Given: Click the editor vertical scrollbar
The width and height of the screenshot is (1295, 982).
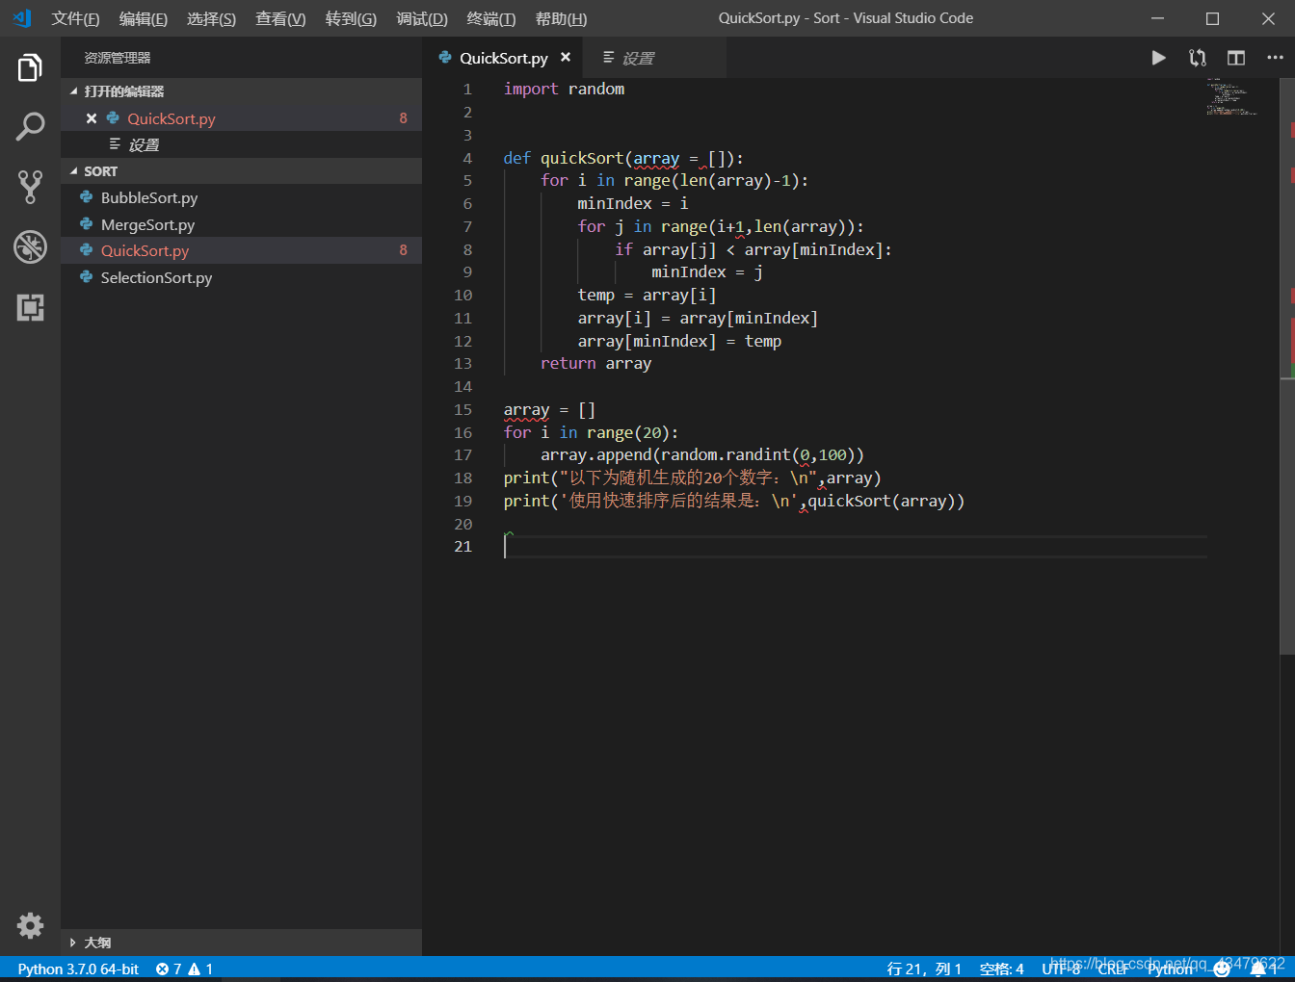Looking at the screenshot, I should 1287,366.
